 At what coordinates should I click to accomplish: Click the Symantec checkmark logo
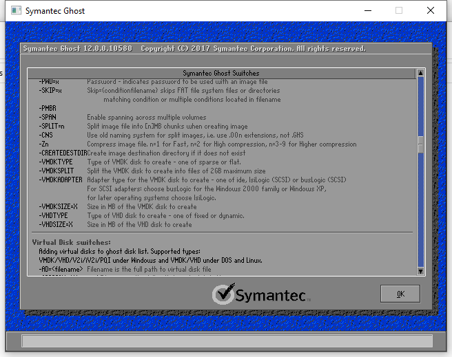(223, 294)
